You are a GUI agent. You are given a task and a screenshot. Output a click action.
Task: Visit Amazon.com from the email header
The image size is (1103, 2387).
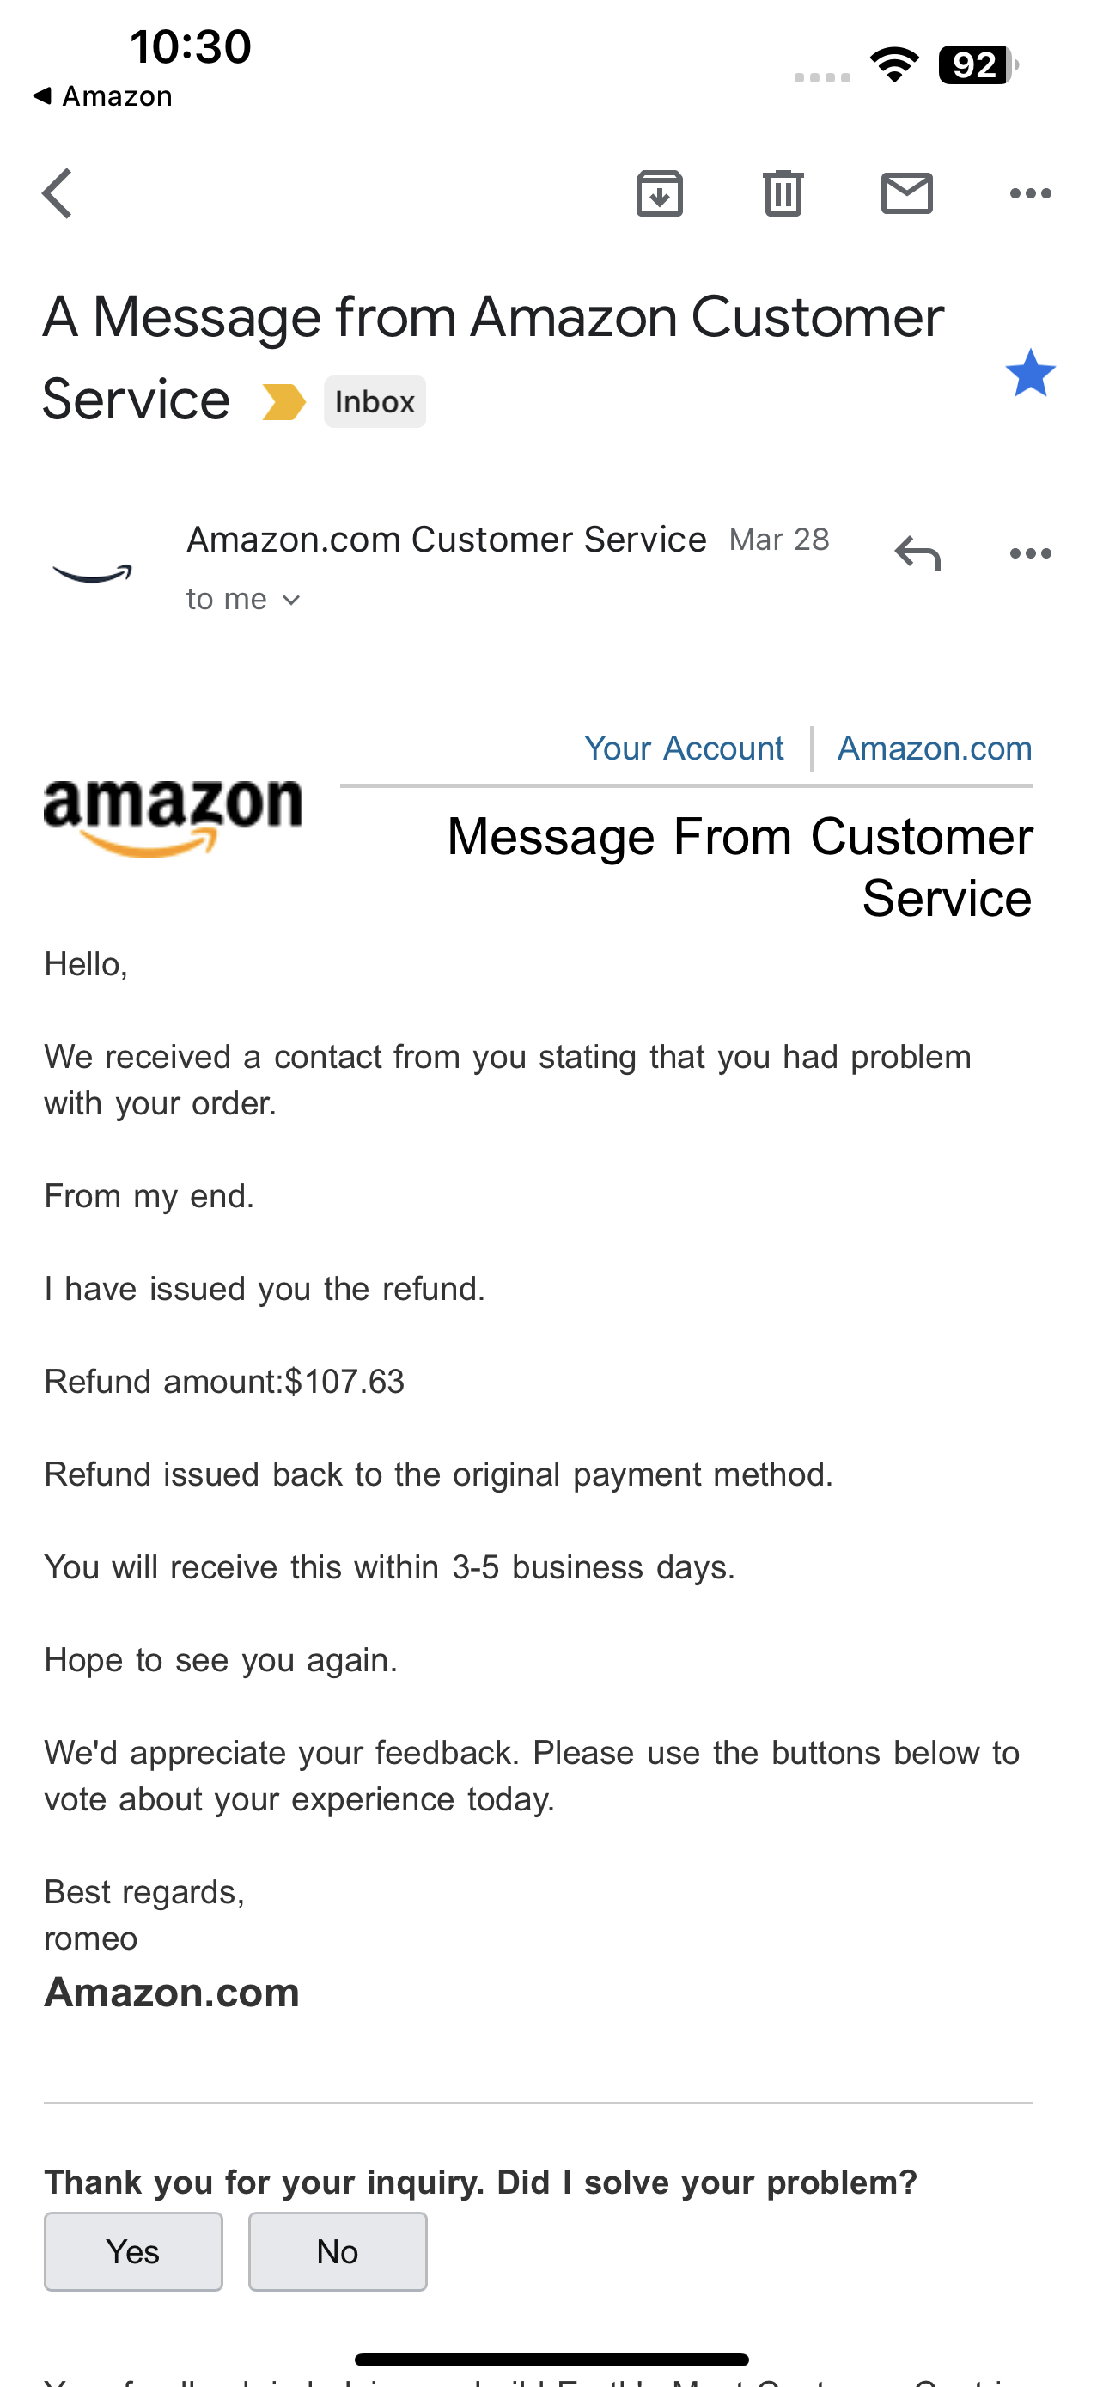point(934,747)
